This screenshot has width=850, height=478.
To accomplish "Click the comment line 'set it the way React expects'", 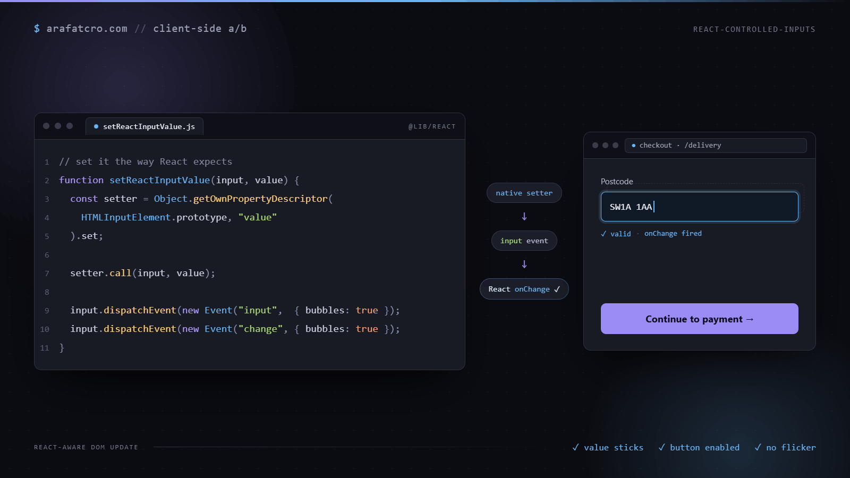I will (x=146, y=161).
